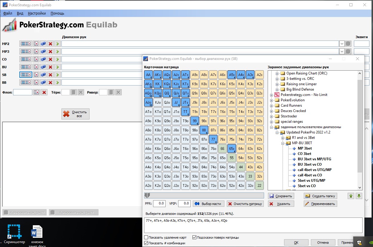Confirm the range with the OK button
The height and width of the screenshot is (247, 373).
click(296, 243)
